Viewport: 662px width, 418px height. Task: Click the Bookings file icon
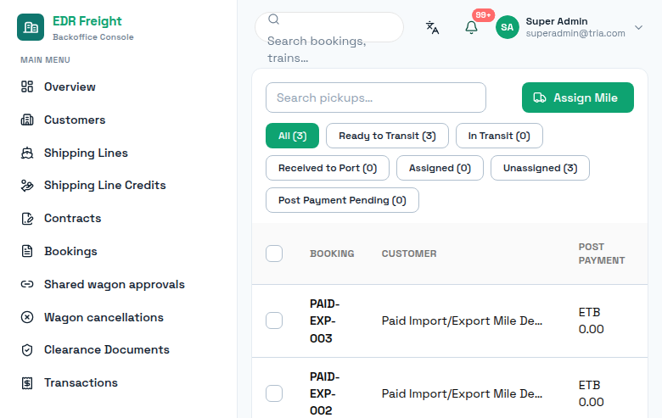coord(27,251)
